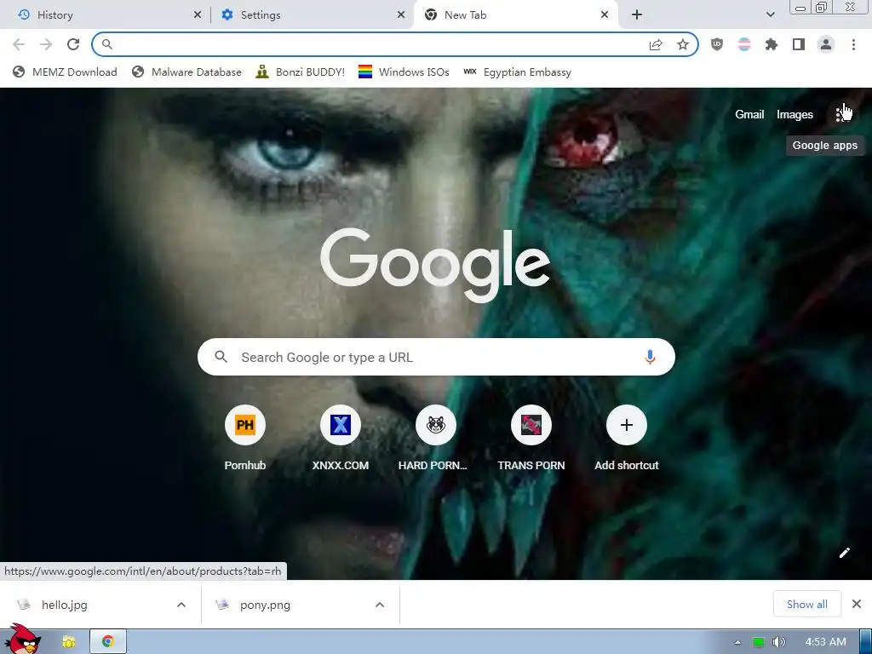Click the 4:53 AM clock

pos(825,642)
